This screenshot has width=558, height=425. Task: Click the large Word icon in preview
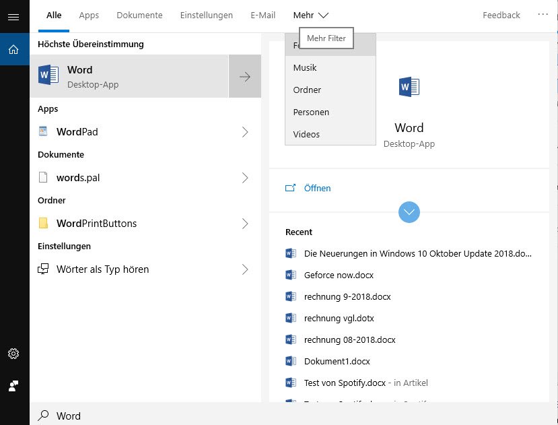[x=409, y=87]
